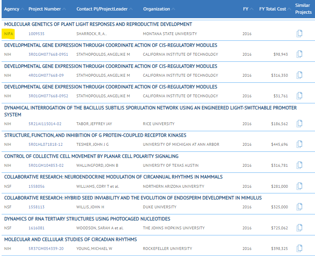The image size is (315, 256).
Task: Open similar projects icon for Northern Arizona University
Action: [x=299, y=186]
